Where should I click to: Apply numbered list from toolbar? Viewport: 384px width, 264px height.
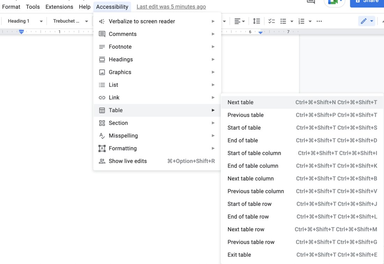pos(302,21)
